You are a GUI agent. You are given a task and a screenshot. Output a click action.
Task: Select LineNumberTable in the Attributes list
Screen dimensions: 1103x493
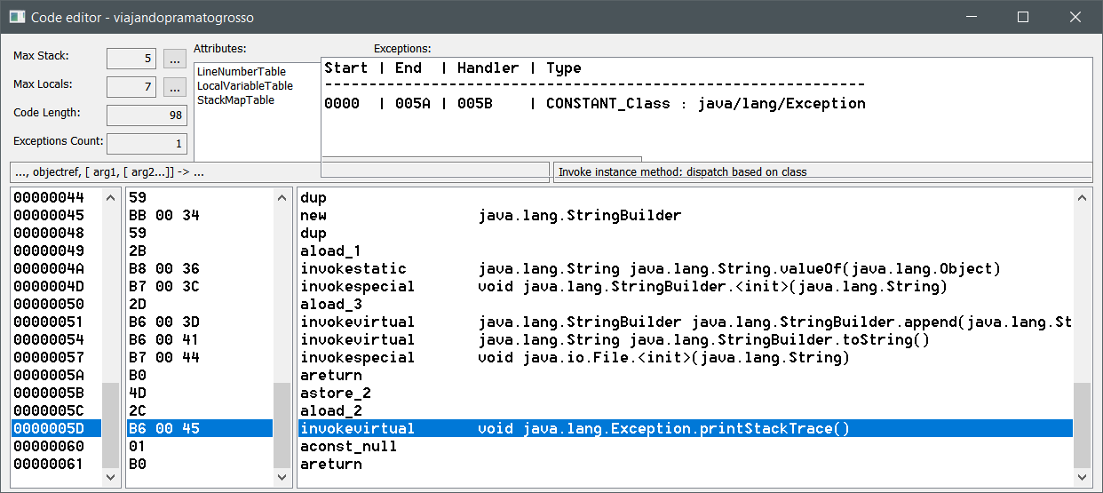[x=241, y=72]
